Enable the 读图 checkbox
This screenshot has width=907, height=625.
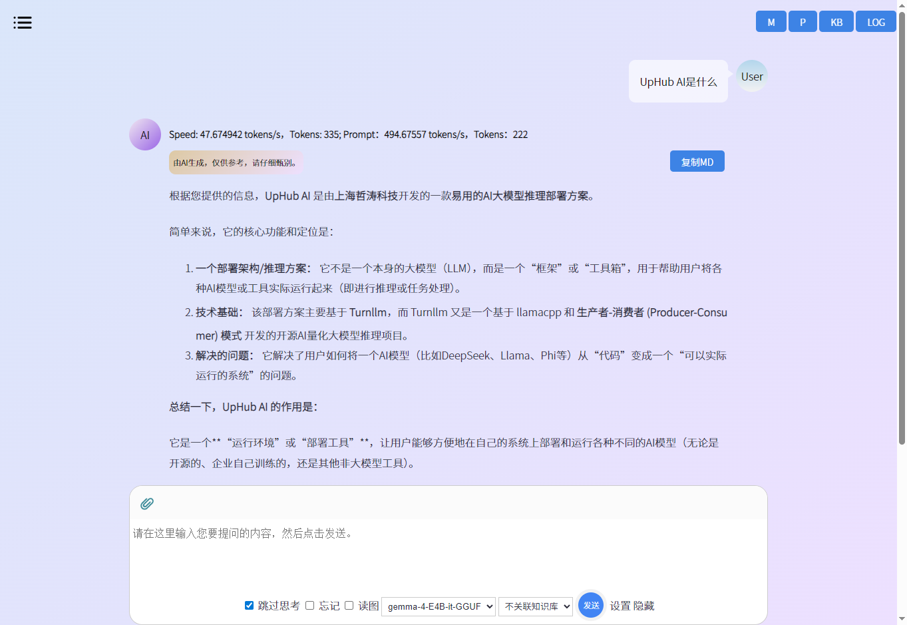(349, 606)
